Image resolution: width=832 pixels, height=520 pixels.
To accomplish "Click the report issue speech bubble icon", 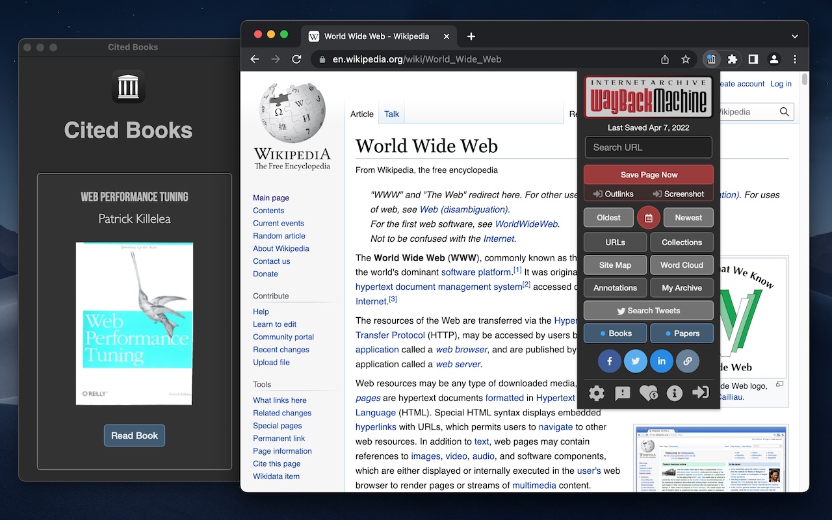I will 622,393.
